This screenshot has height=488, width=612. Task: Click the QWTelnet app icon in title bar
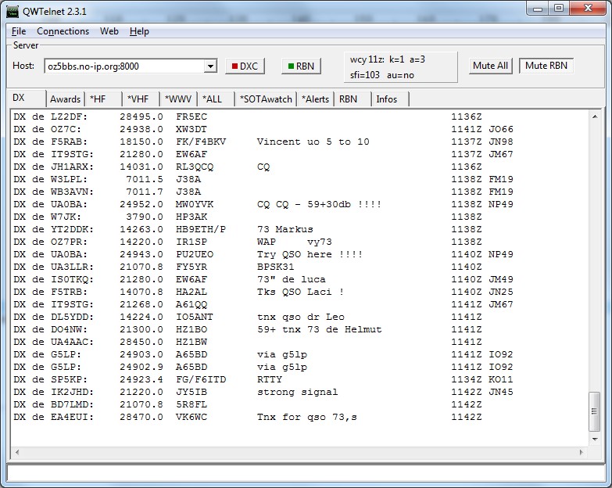(x=13, y=9)
